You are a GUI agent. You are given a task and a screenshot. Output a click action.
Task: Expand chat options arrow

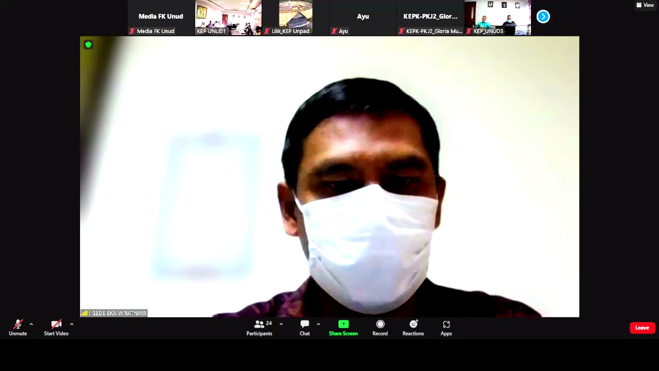click(318, 324)
